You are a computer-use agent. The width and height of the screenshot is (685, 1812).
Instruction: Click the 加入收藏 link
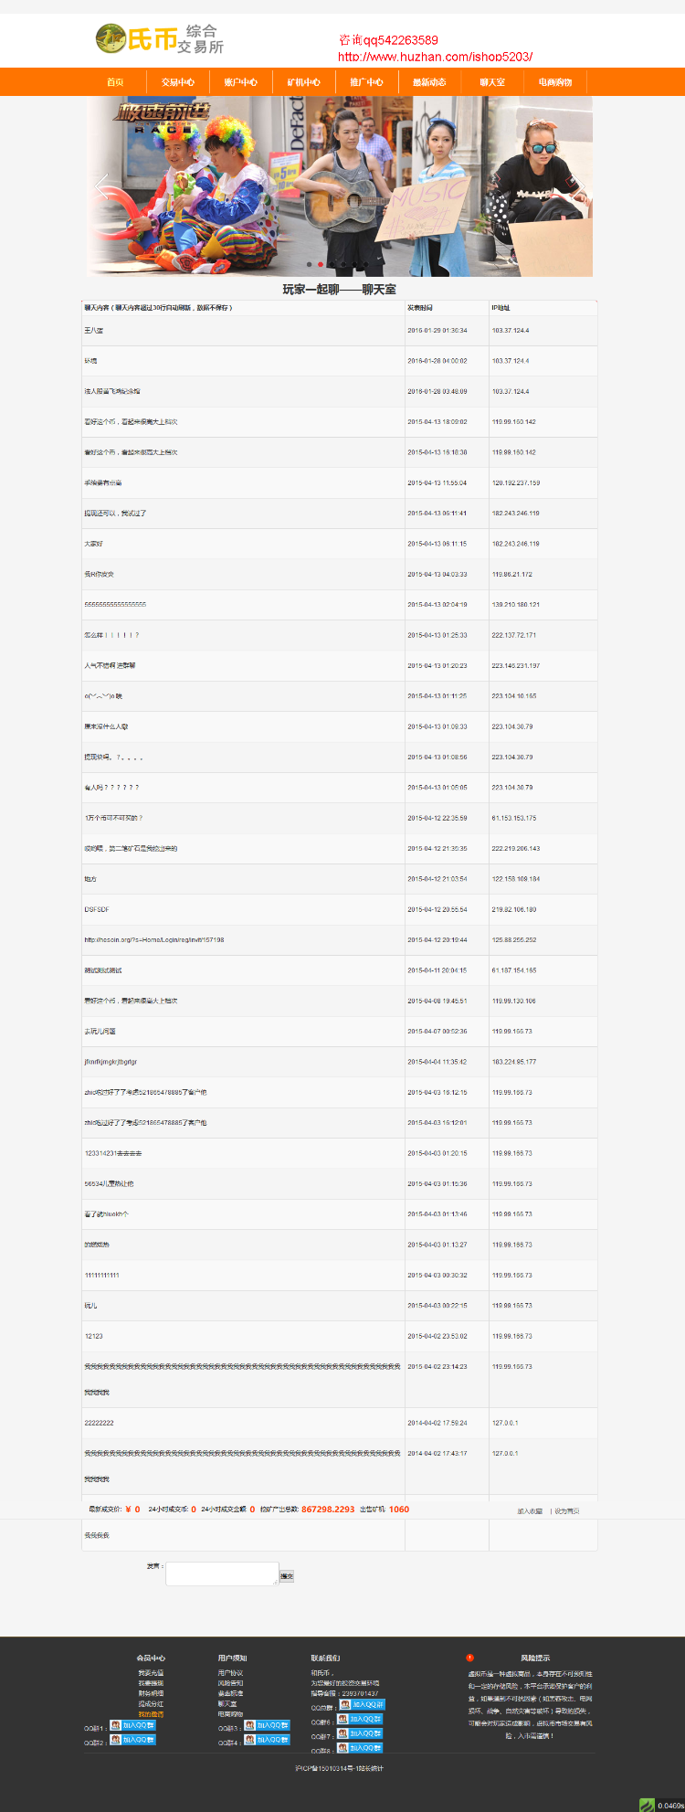click(x=530, y=1510)
